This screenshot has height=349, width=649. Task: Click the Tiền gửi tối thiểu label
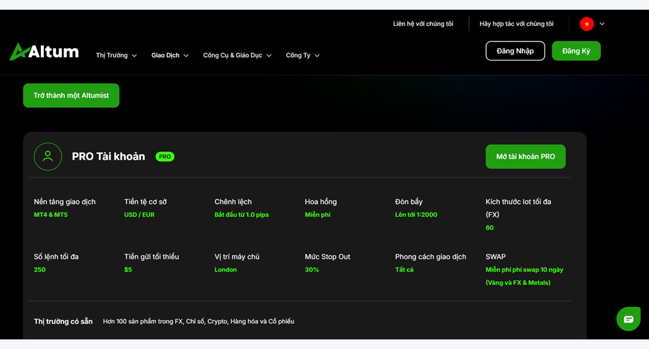point(151,256)
